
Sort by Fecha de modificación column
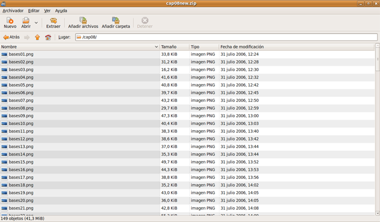296,47
